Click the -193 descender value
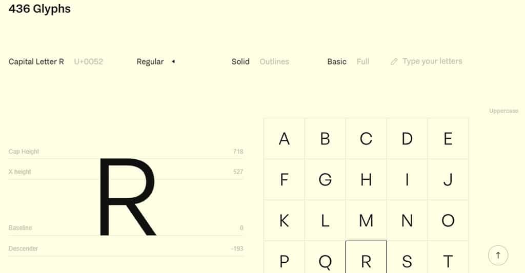Screen dimensions: 525x273 [237, 248]
